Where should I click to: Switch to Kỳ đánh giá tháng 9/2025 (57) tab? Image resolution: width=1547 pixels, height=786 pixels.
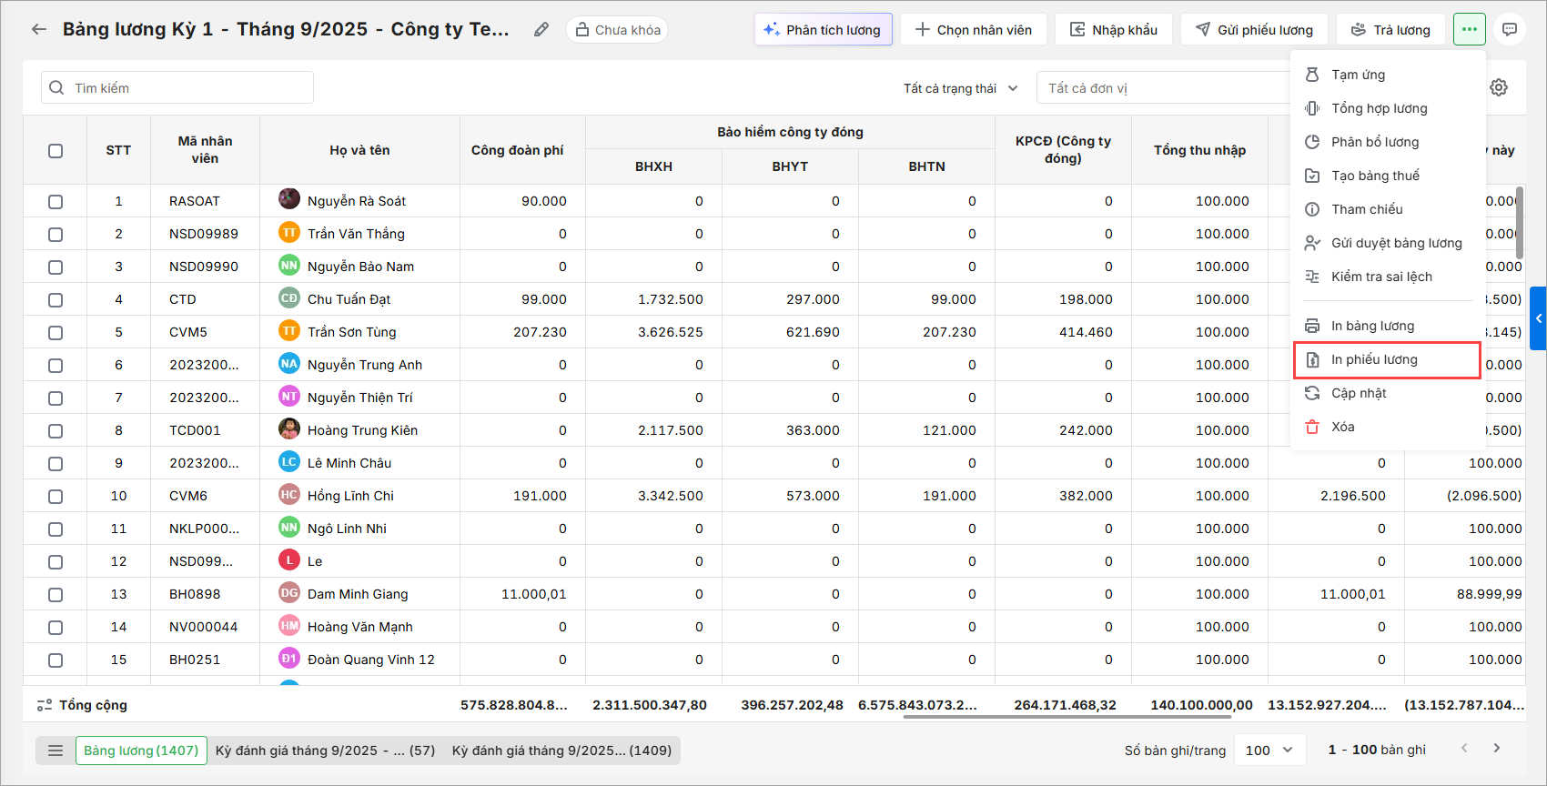325,751
